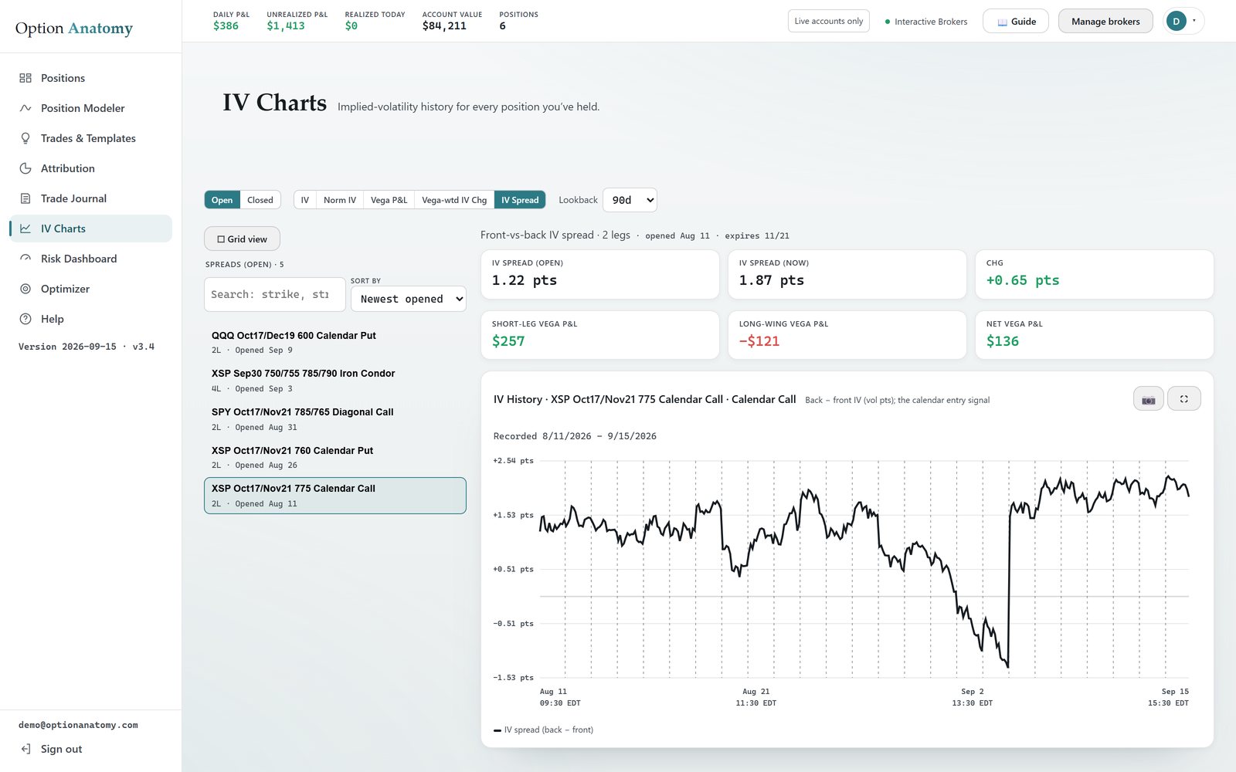Select XSP Oct17/Nov21 775 Calendar Call
This screenshot has height=772, width=1236.
[335, 496]
